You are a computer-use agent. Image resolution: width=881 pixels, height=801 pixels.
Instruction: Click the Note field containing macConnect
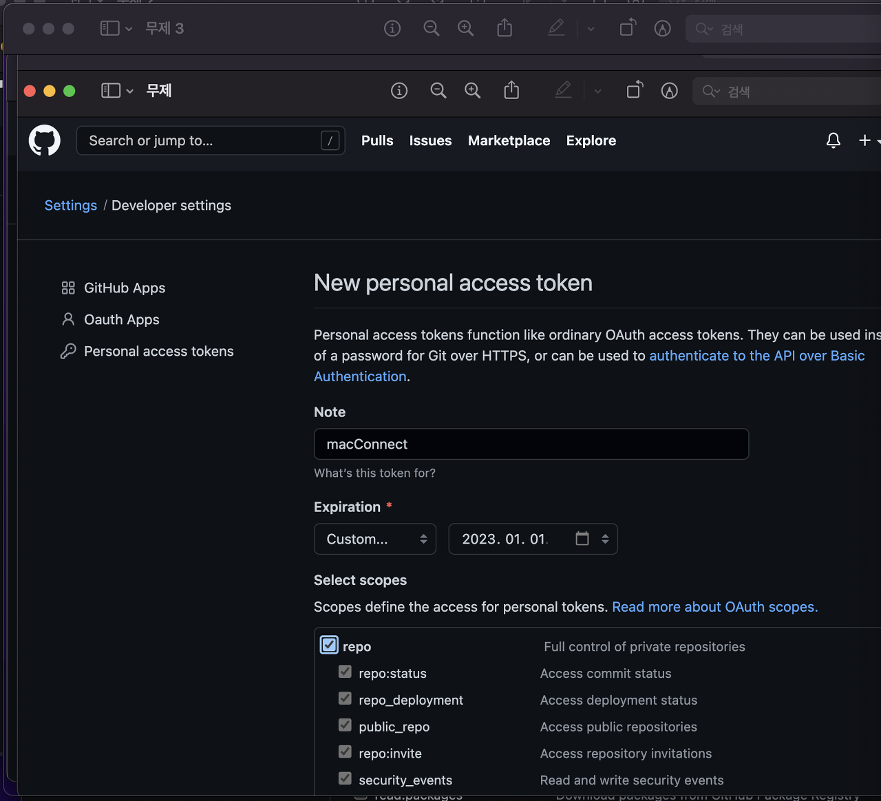[531, 444]
